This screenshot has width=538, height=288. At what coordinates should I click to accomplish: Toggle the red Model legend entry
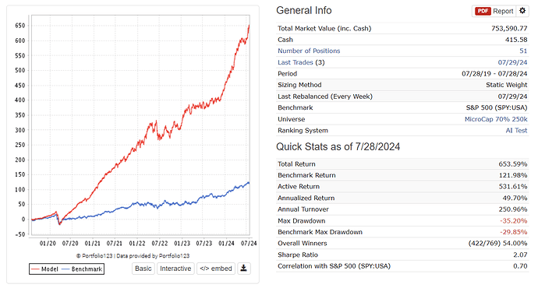(x=44, y=269)
